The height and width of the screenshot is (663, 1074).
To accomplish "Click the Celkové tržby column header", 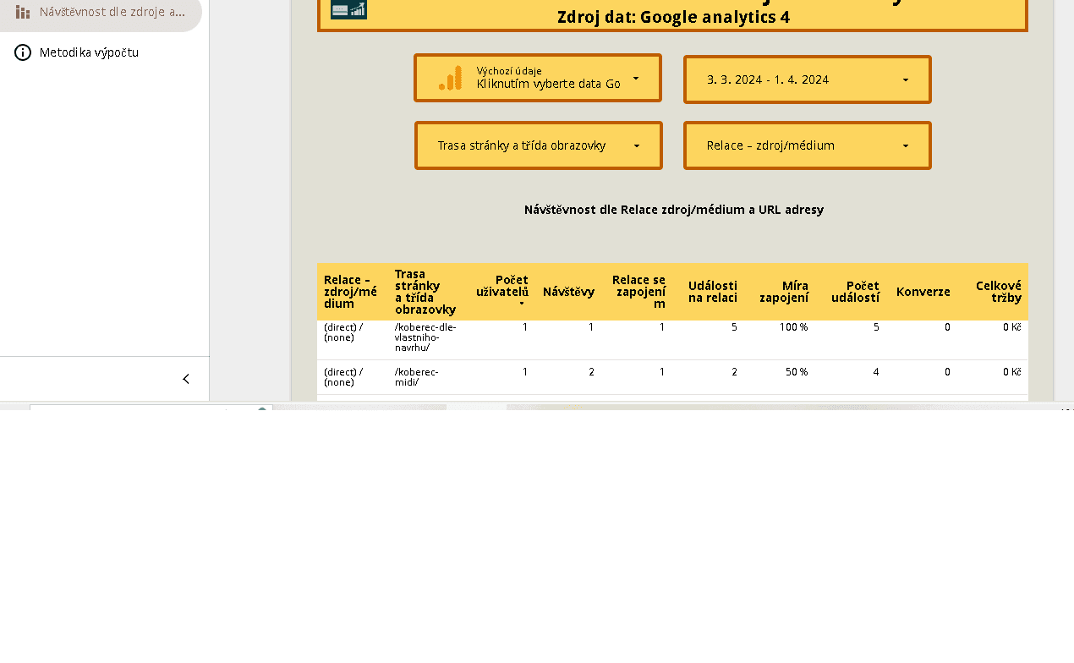I will pos(998,292).
